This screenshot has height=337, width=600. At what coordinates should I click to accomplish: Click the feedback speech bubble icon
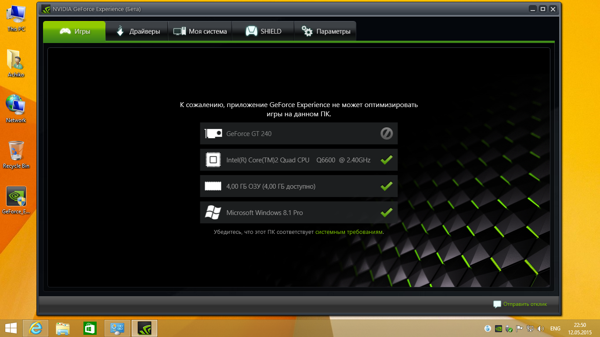497,304
